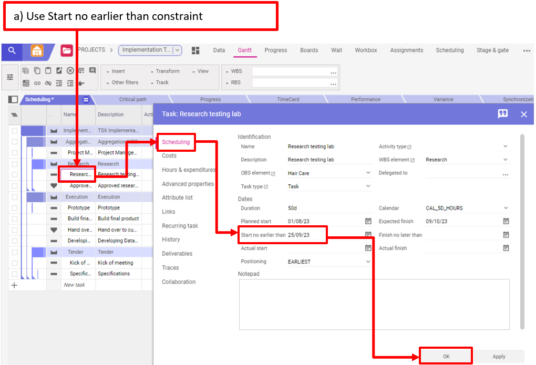536x365 pixels.
Task: Open the Costs section in the task dialog
Action: (x=169, y=156)
